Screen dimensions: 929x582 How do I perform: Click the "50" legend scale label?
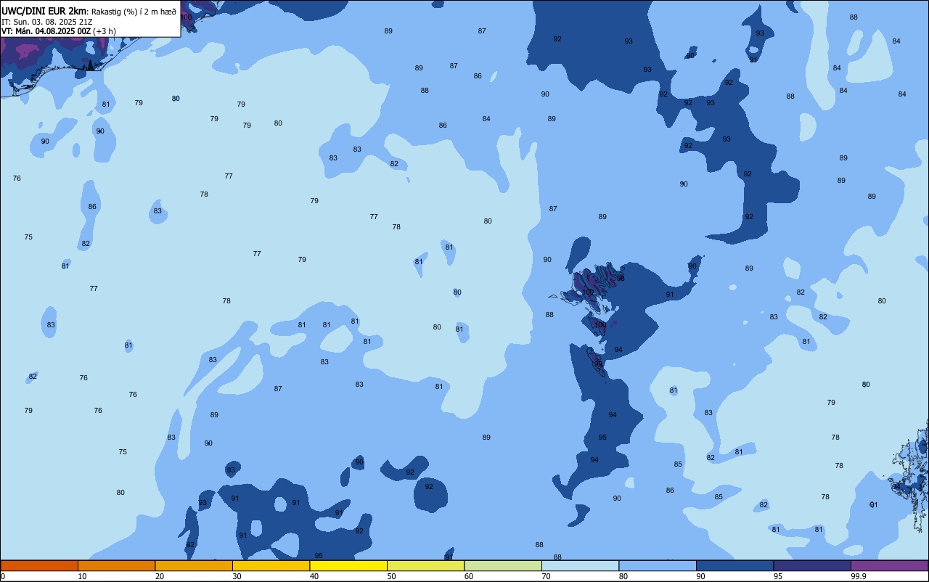[391, 576]
